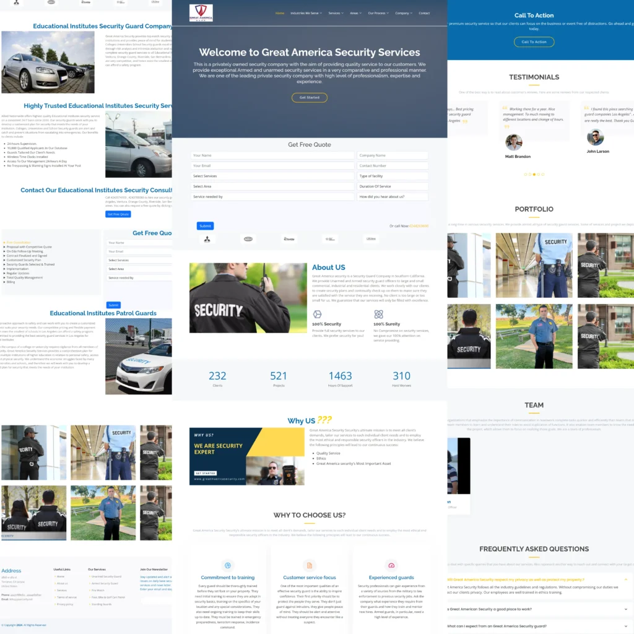Click the Get Started button in hero
The width and height of the screenshot is (634, 634).
310,97
